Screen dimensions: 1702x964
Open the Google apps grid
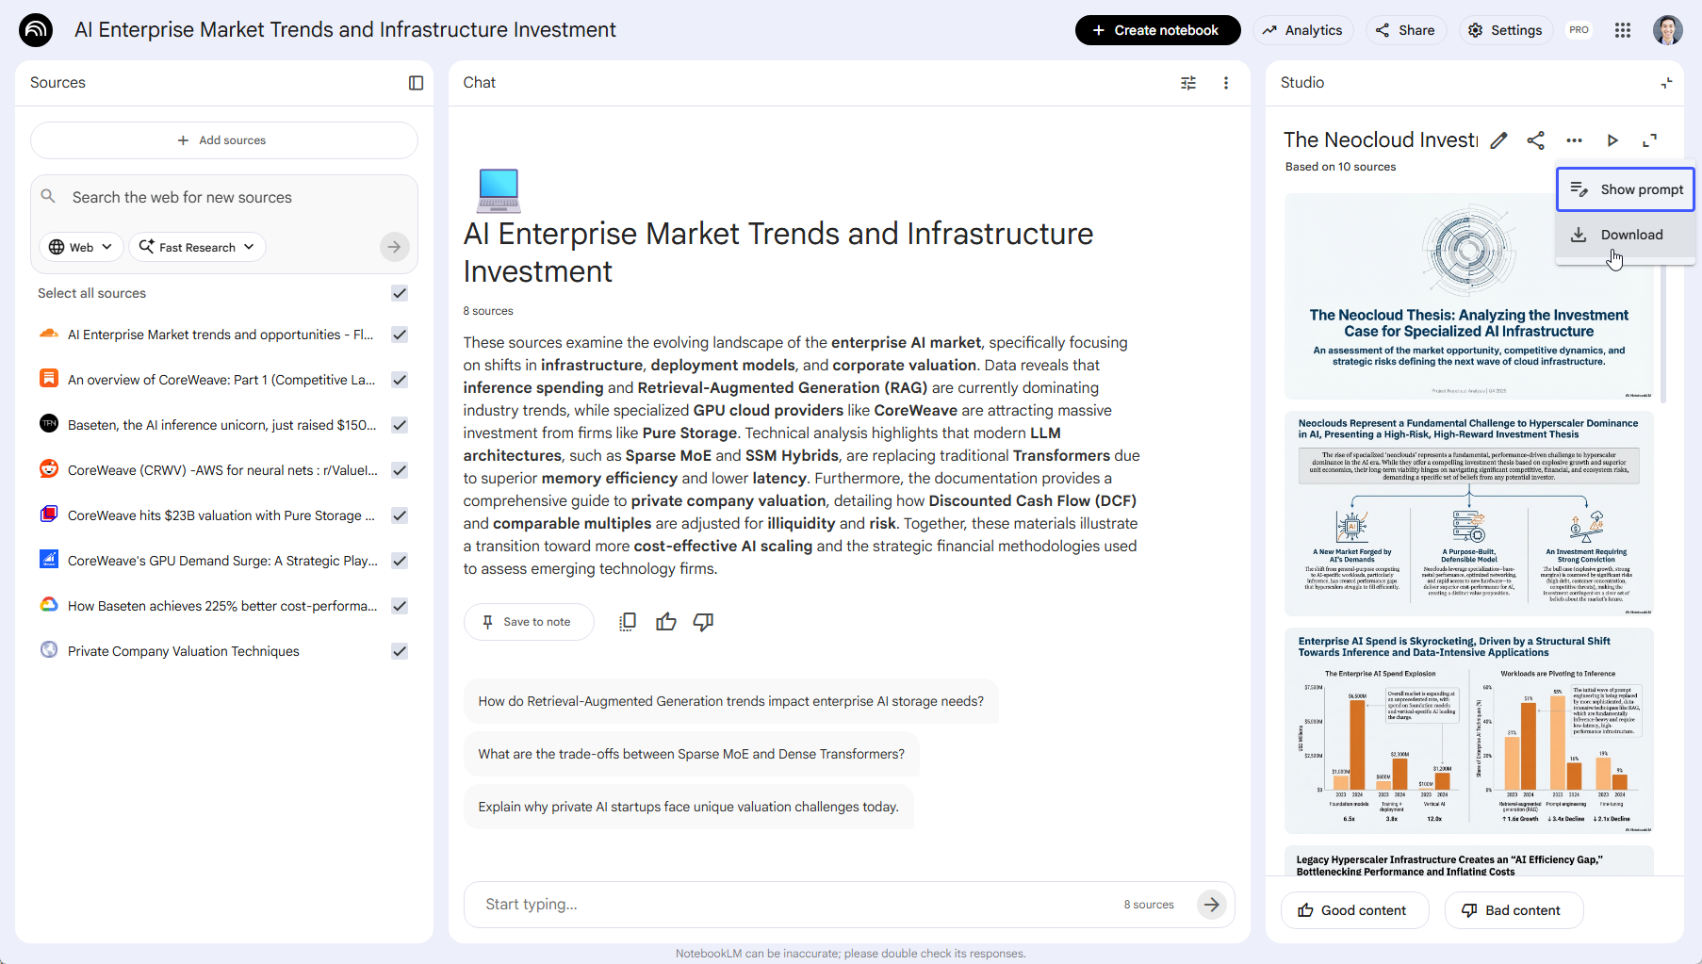1623,29
